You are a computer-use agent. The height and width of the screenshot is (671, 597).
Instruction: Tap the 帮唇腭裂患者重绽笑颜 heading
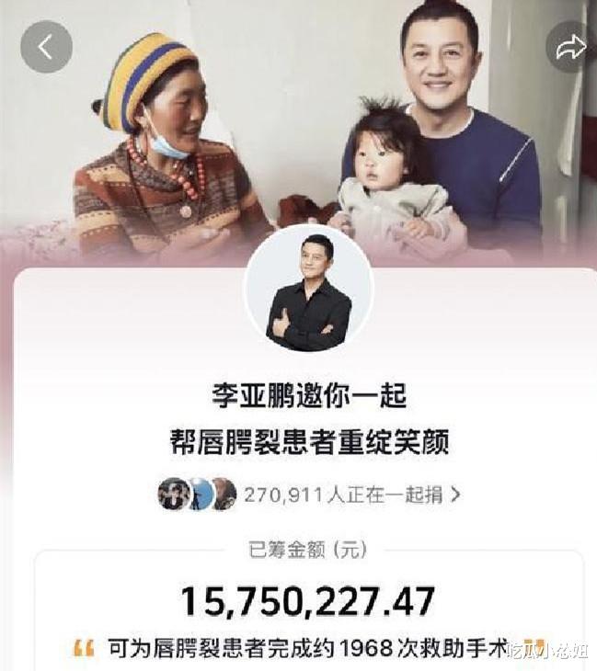[x=309, y=441]
